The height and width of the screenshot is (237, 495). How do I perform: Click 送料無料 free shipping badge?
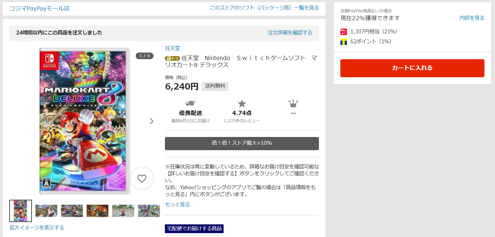pos(215,86)
